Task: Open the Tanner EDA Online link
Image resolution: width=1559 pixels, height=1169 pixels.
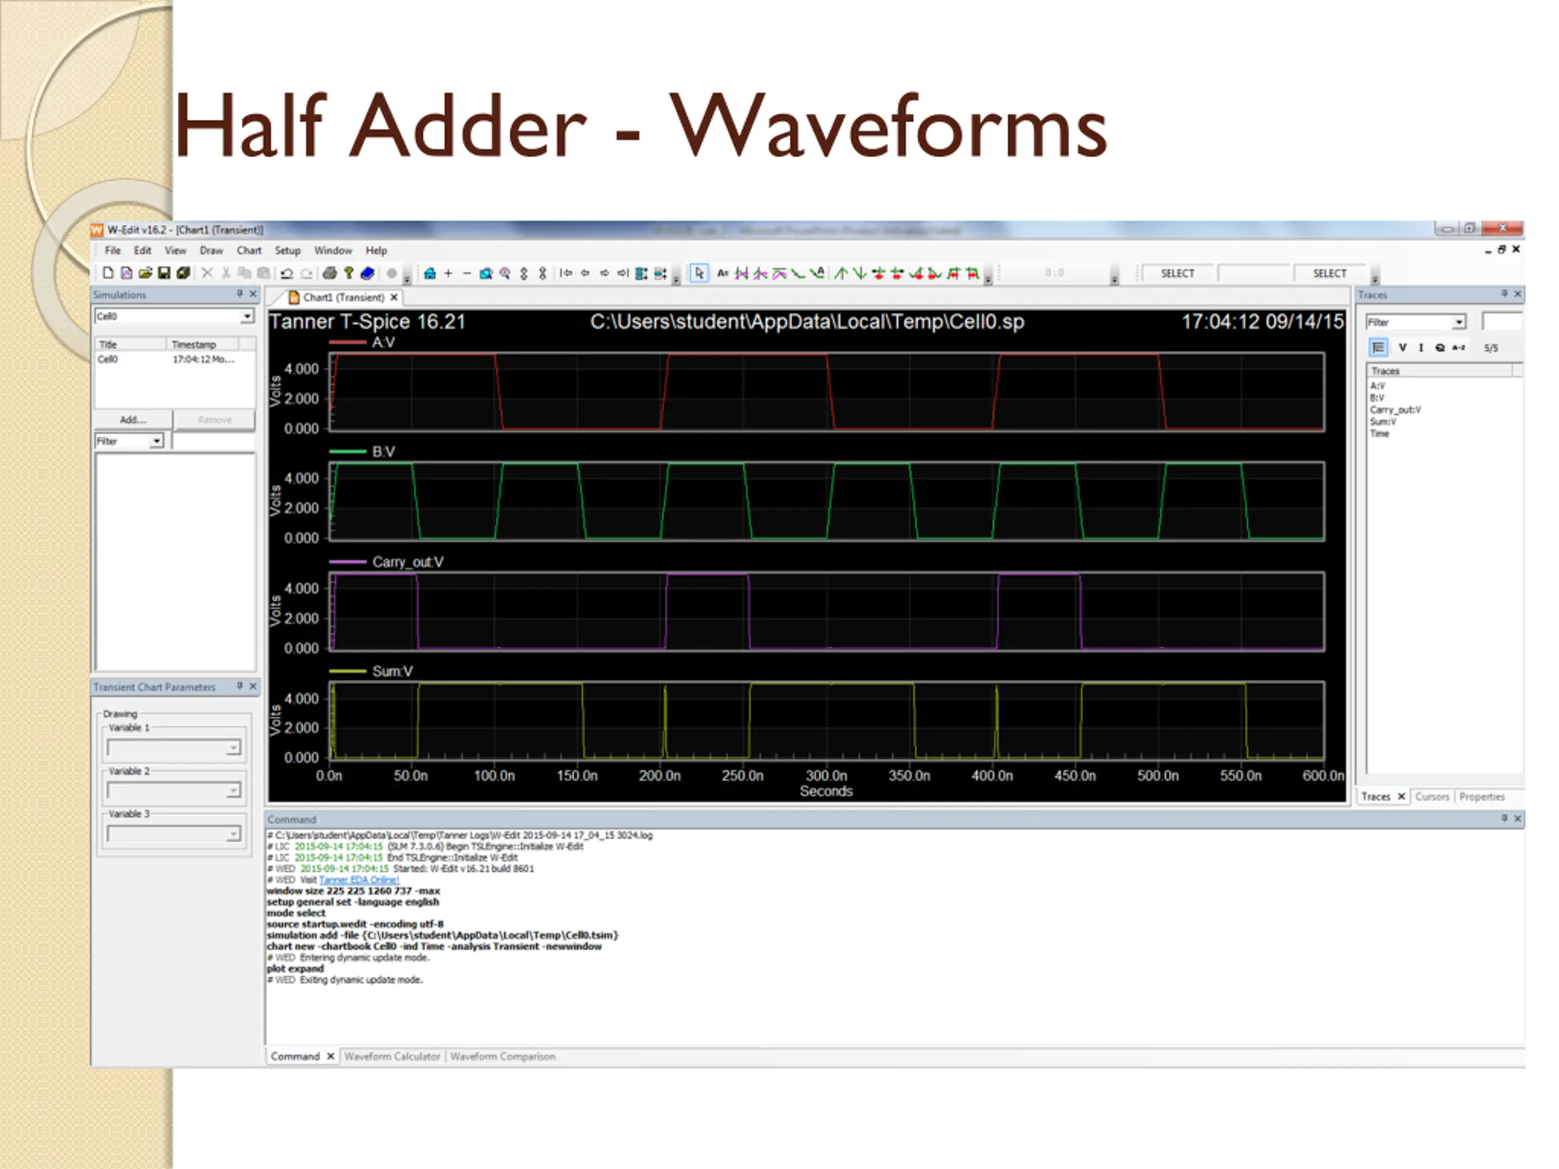Action: [x=359, y=880]
